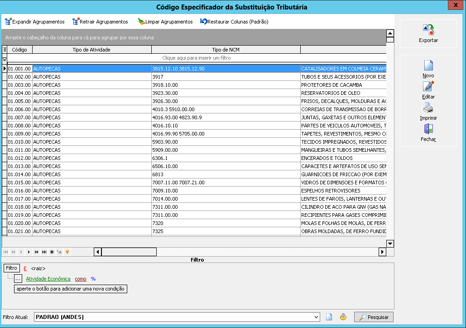Go to last record navigator button
Screen dimensions: 466x328
44,252
